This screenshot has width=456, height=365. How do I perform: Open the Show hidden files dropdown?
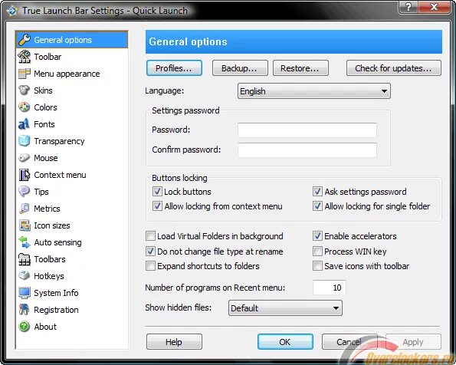285,308
